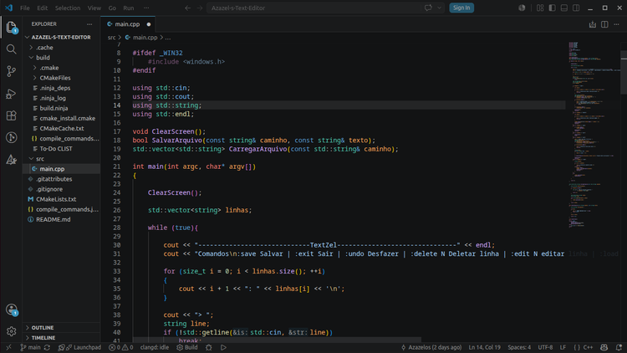Split the editor right
The image size is (627, 353).
[x=604, y=24]
